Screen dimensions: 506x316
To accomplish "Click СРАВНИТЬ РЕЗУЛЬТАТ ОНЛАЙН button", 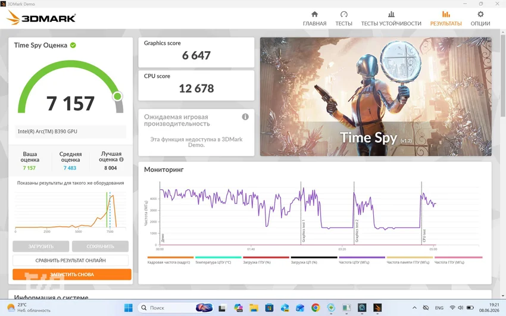I will [70, 260].
